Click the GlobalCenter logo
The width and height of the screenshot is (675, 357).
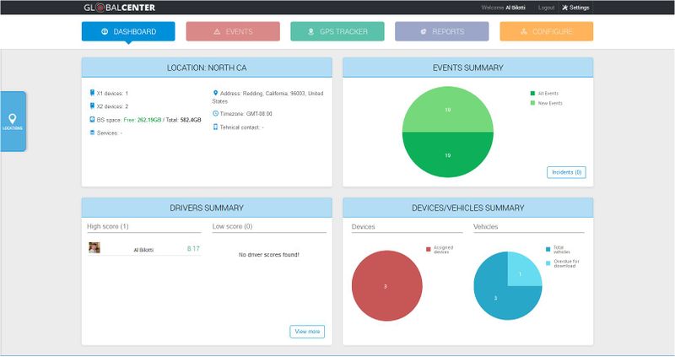(x=118, y=8)
